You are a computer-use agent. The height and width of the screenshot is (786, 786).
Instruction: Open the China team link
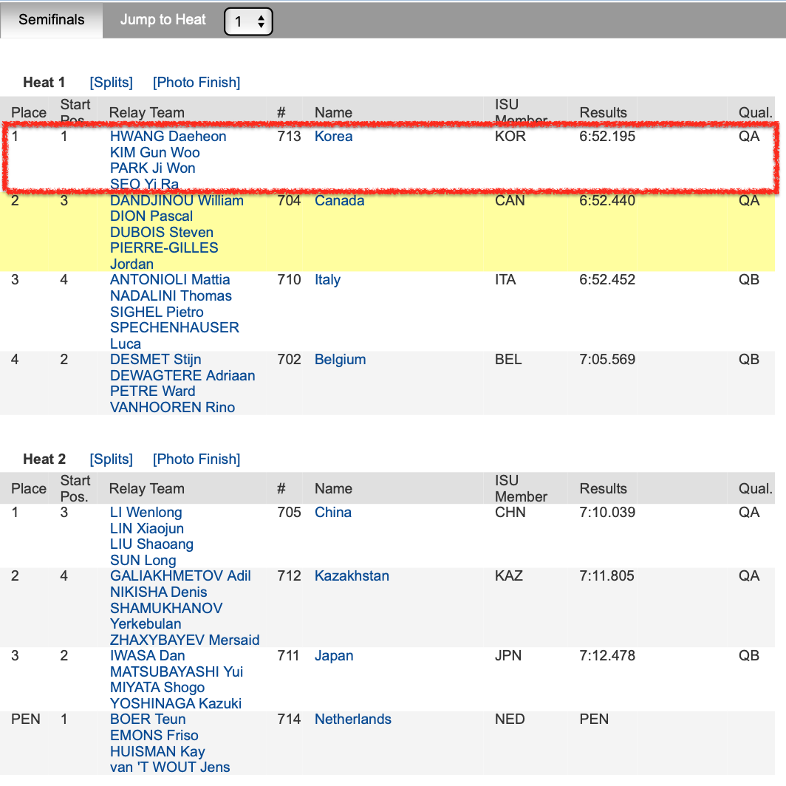pos(332,513)
